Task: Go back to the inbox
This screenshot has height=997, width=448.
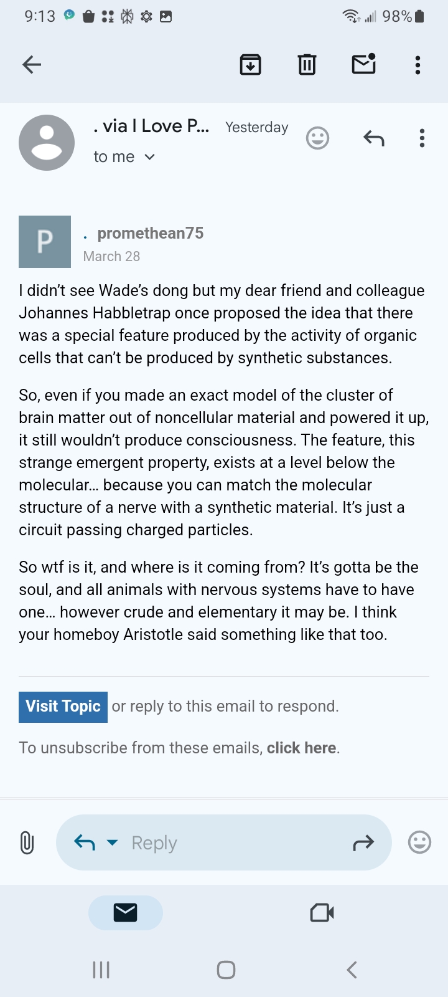Action: pos(32,64)
